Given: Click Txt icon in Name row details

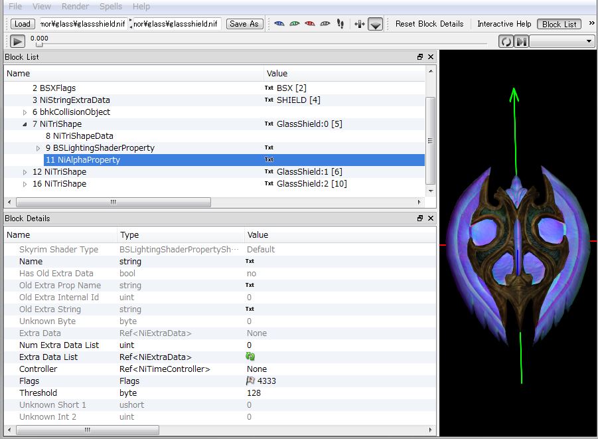Looking at the screenshot, I should pos(250,261).
